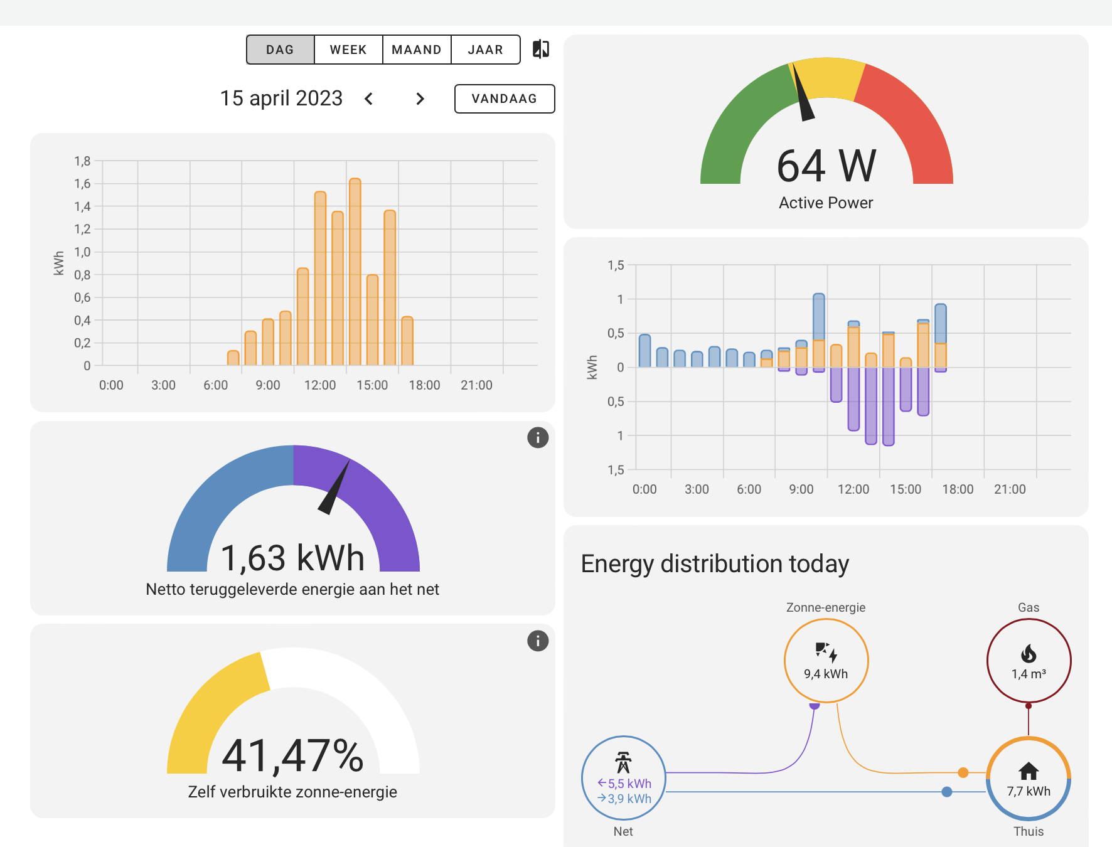
Task: Click the Netto teruggeleverde energie label
Action: pos(292,589)
